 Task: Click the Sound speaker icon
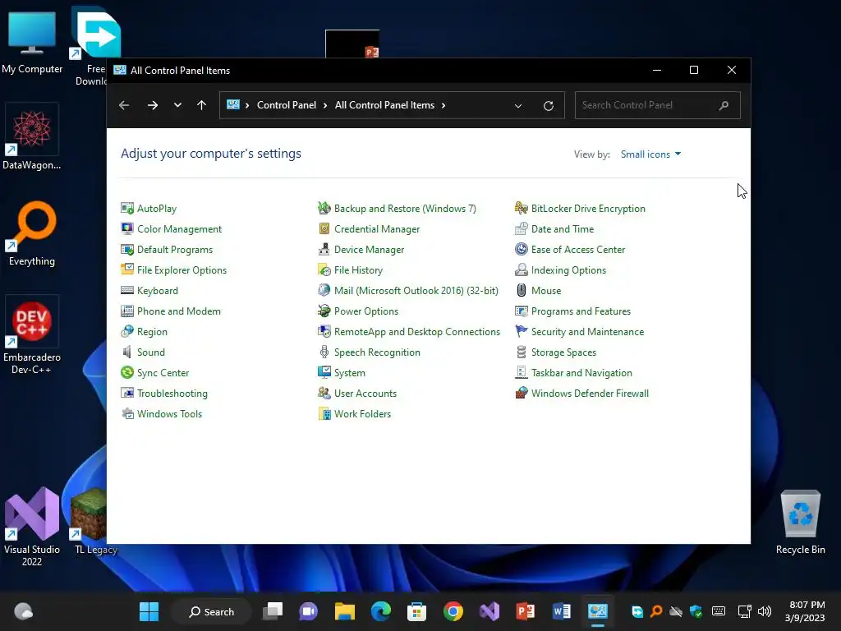tap(127, 352)
